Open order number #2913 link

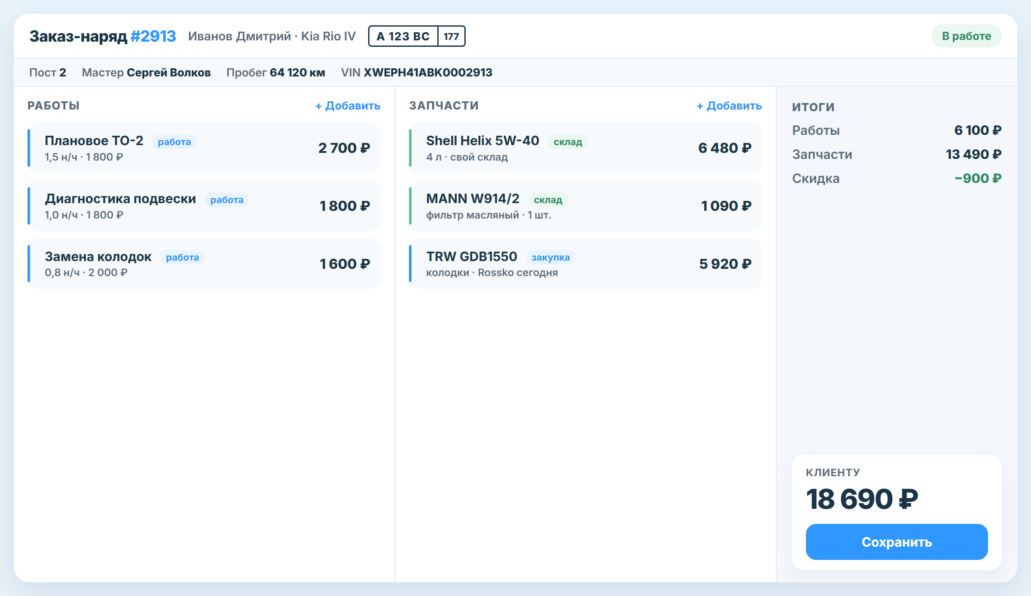153,36
